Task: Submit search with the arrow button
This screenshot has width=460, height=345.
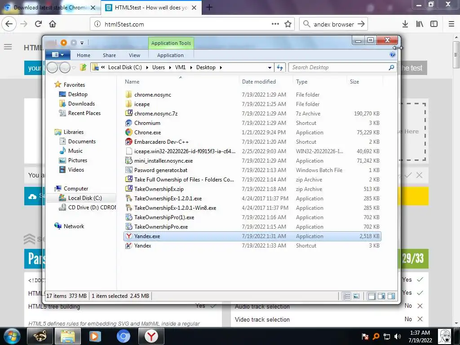Action: [361, 24]
